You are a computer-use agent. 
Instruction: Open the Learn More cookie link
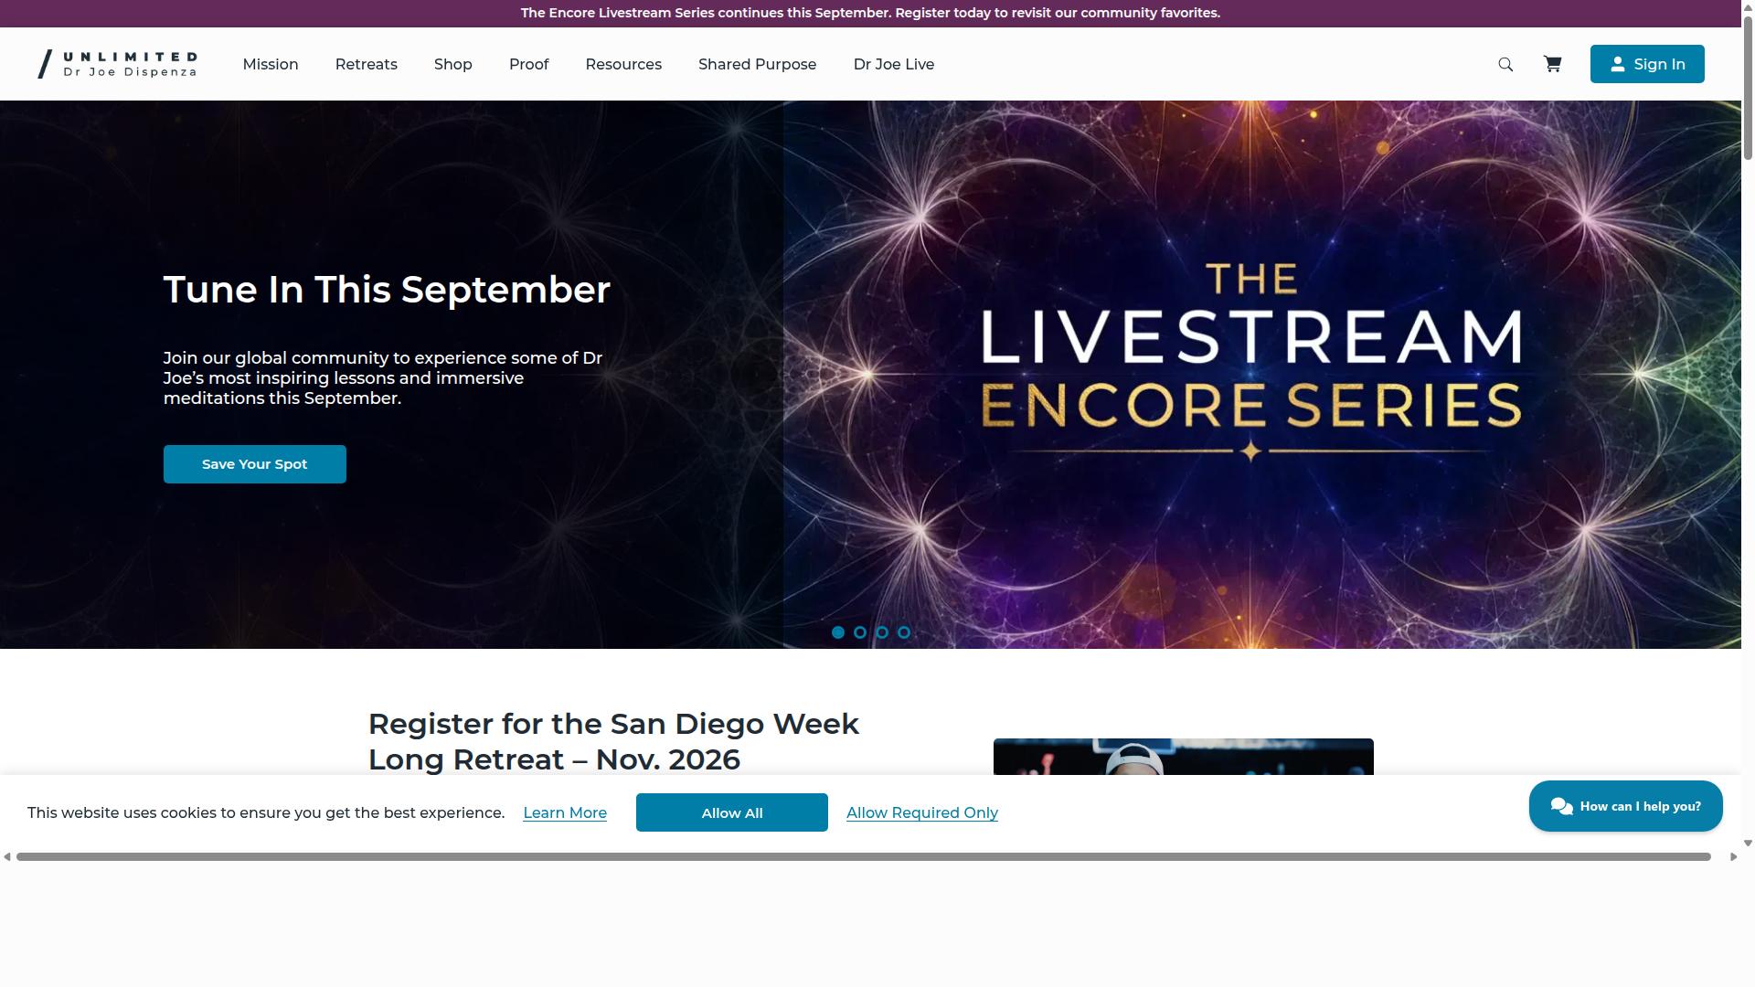(x=565, y=812)
